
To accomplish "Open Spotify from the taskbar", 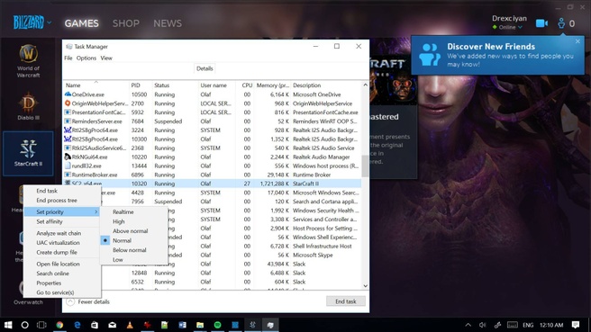I will [217, 325].
